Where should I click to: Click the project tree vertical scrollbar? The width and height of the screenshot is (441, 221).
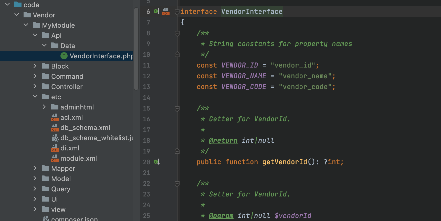(x=136, y=49)
